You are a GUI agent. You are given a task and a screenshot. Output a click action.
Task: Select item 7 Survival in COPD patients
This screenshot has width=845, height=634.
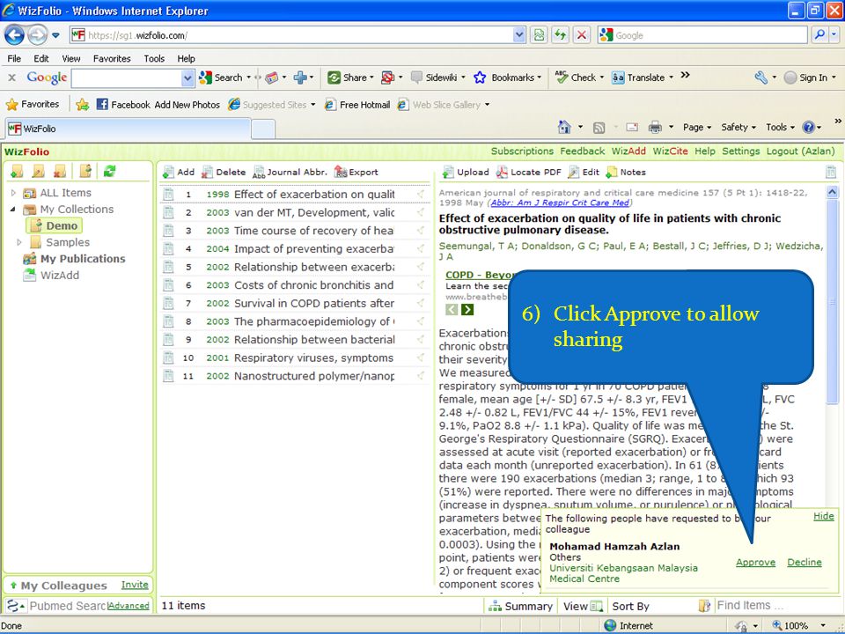point(294,303)
